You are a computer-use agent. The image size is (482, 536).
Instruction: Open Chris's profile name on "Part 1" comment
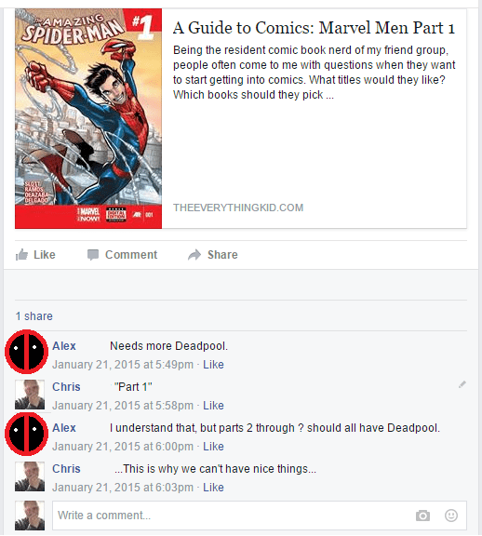coord(66,386)
